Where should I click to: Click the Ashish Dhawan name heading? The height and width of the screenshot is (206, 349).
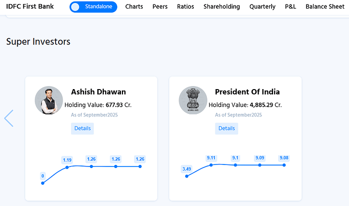(x=98, y=92)
